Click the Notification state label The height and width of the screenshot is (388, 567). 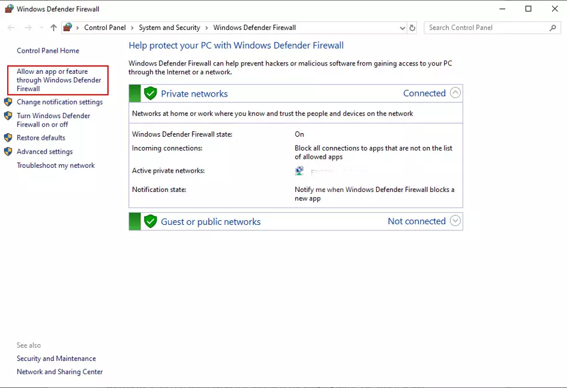click(x=159, y=190)
